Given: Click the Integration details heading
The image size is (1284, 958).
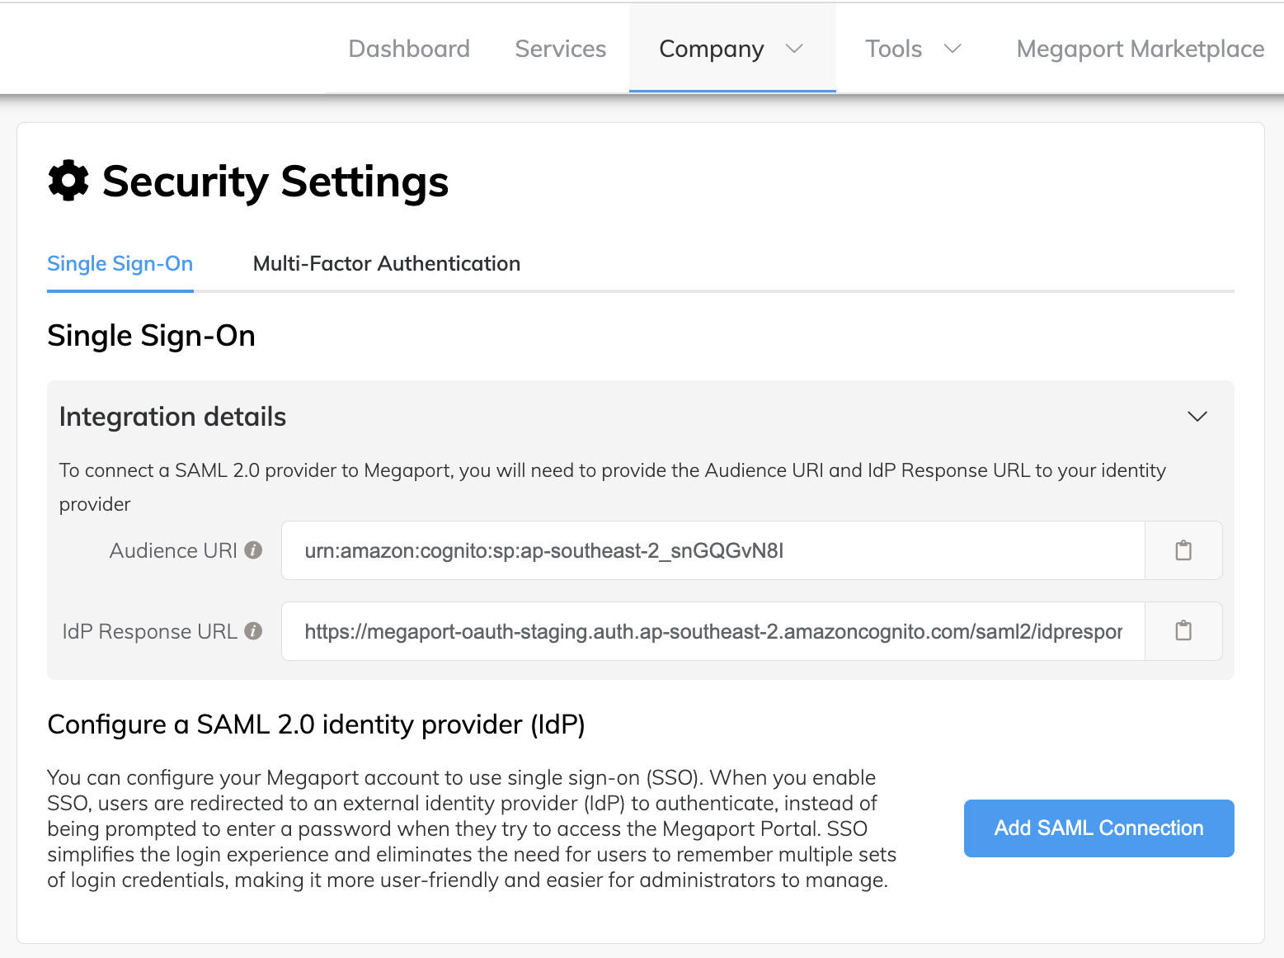Looking at the screenshot, I should click(172, 417).
